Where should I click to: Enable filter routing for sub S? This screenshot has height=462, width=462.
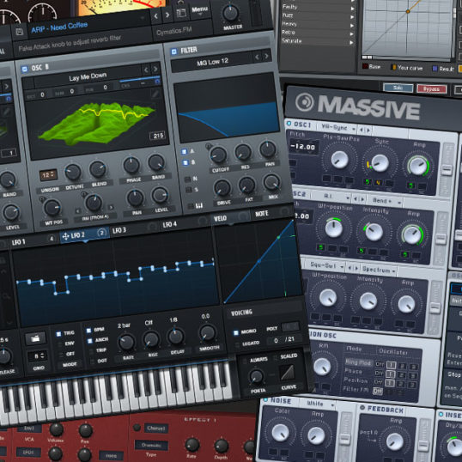(188, 190)
